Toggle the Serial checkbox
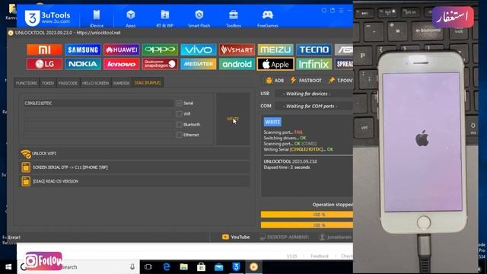Viewport: 487px width, 274px height. (180, 104)
